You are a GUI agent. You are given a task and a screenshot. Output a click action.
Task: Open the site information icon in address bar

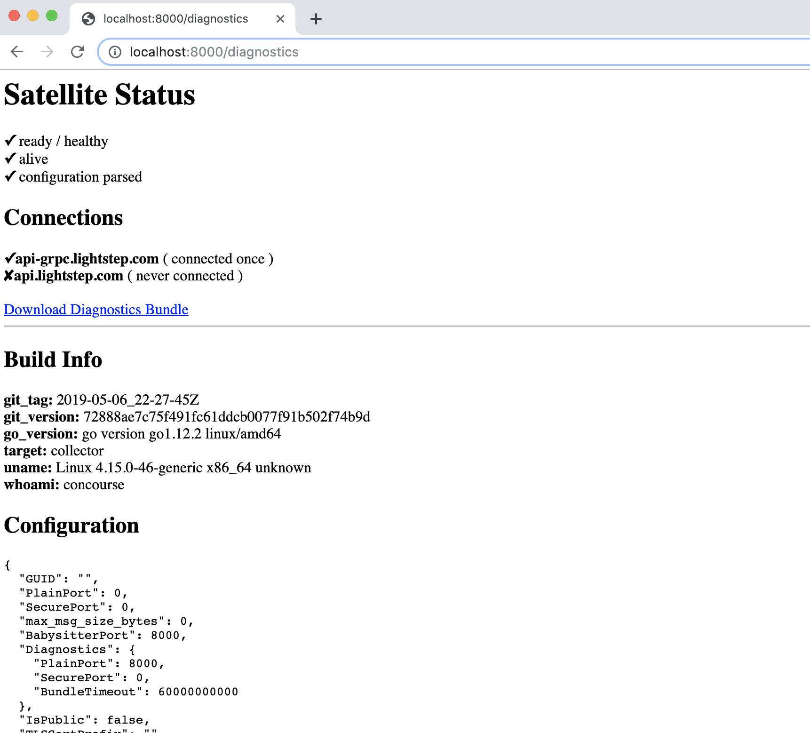[x=115, y=52]
